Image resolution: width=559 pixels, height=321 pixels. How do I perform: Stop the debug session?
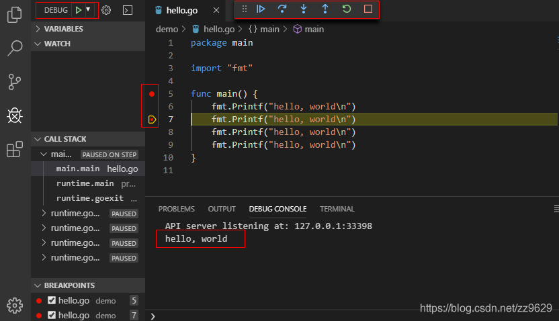click(368, 9)
